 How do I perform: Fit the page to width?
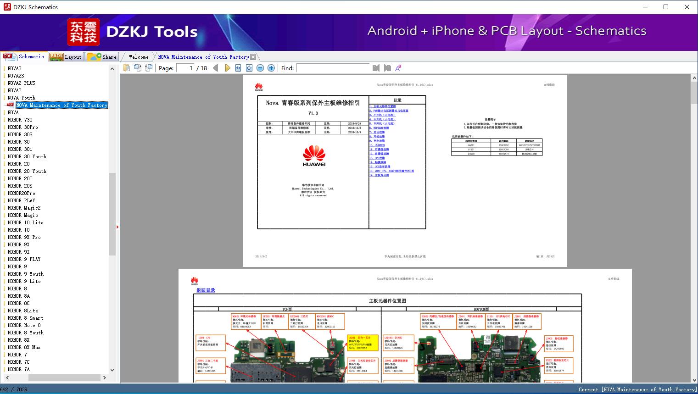238,68
